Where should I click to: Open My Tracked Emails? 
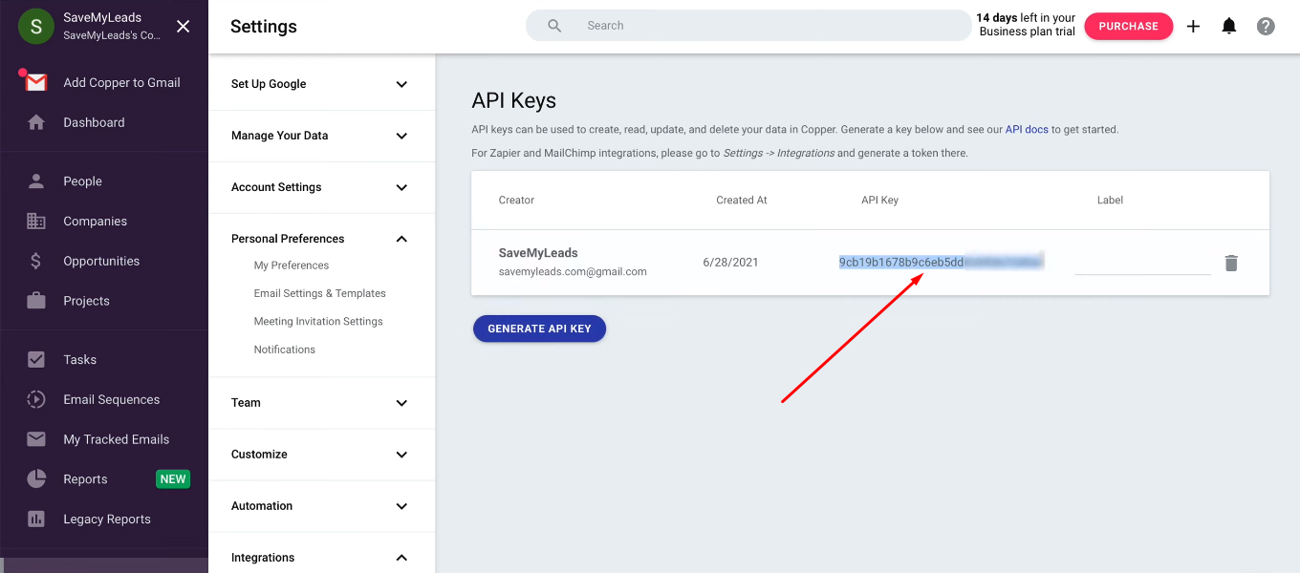(116, 439)
